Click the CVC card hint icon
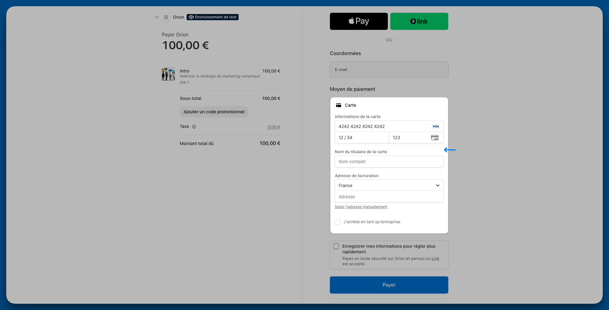The height and width of the screenshot is (310, 609). (435, 138)
